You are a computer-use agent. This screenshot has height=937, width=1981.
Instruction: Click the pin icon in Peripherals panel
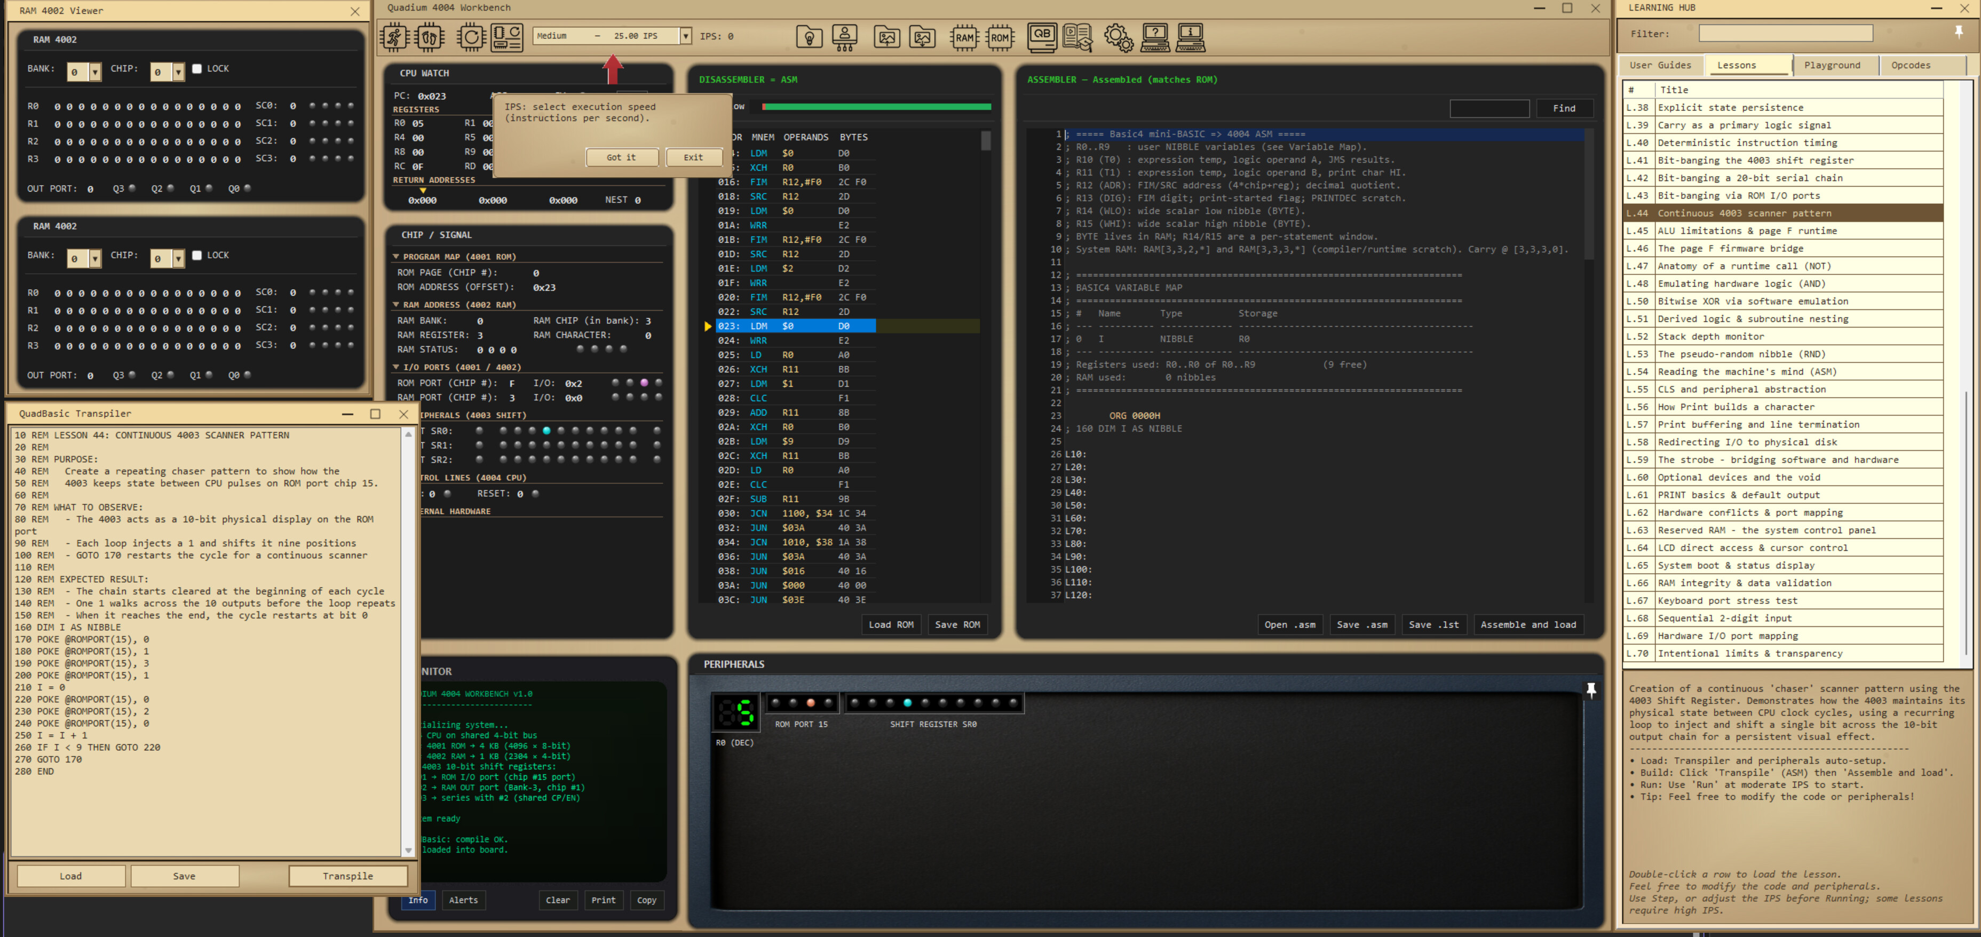pos(1591,689)
